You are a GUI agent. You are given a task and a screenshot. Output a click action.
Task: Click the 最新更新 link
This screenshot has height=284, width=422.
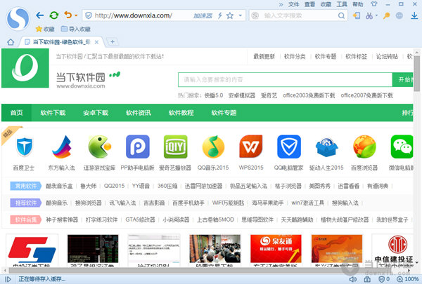pyautogui.click(x=264, y=56)
